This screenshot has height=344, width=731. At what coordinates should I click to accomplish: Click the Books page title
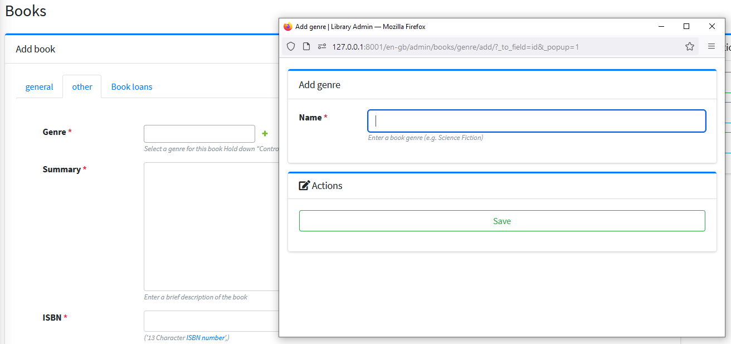[x=26, y=11]
